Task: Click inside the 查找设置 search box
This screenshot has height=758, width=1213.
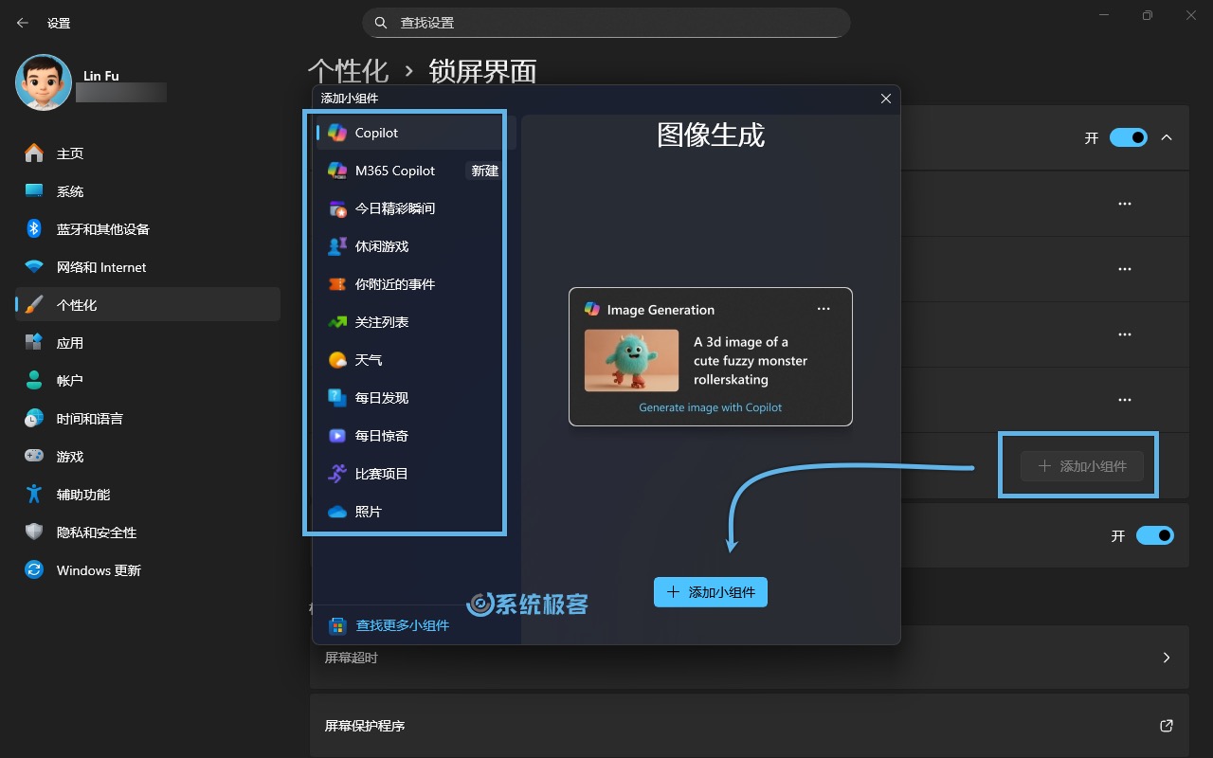Action: point(606,22)
